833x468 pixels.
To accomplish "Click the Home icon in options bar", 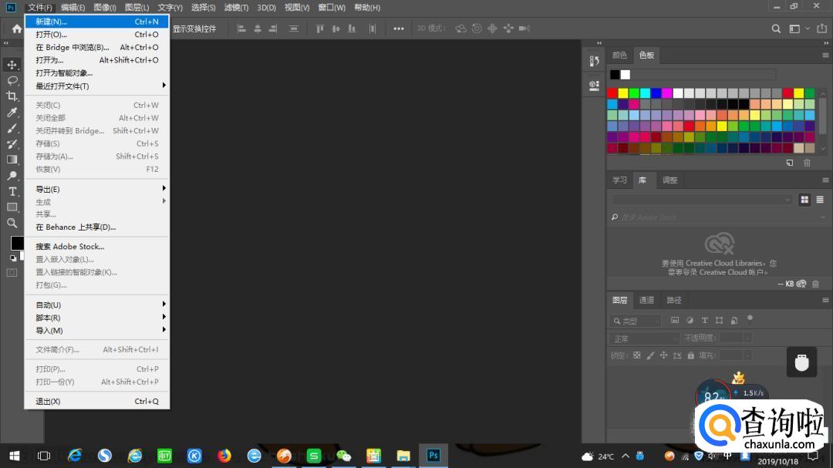I will pos(17,29).
